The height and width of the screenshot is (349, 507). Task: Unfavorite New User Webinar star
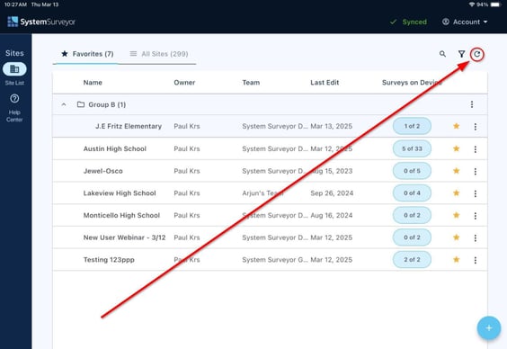coord(457,237)
